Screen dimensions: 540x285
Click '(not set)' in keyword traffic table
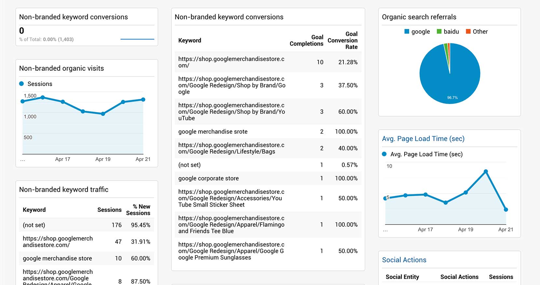[x=34, y=225]
